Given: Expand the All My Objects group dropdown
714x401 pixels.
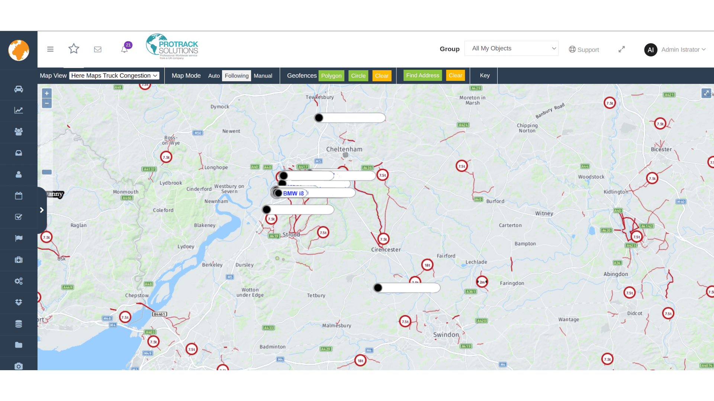Looking at the screenshot, I should point(511,49).
